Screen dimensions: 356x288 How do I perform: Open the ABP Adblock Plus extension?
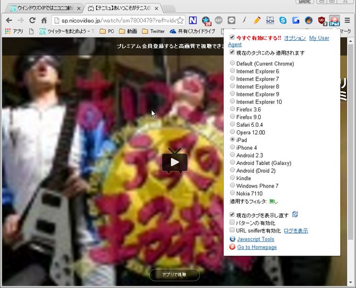218,20
